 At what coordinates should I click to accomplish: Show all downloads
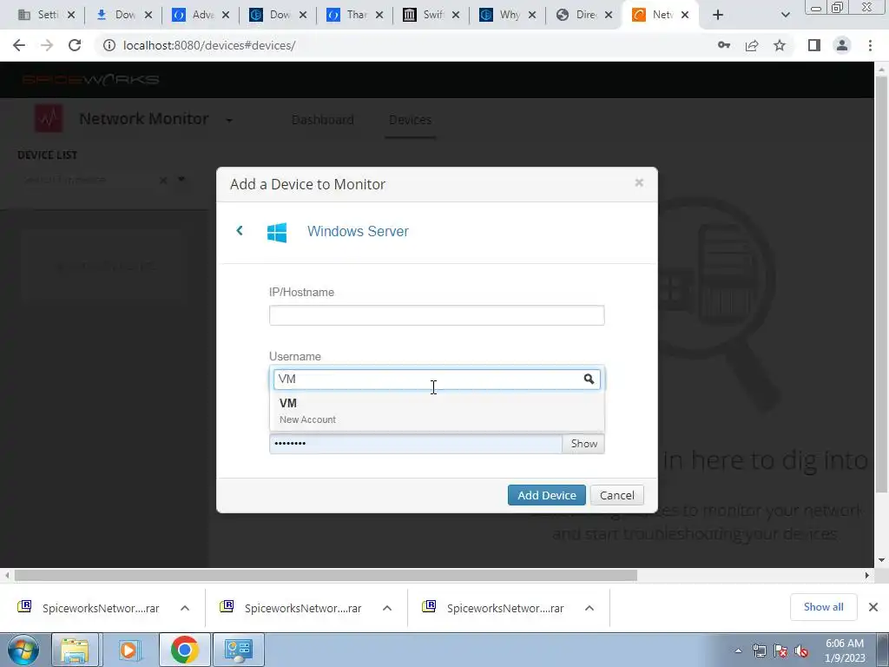click(823, 607)
